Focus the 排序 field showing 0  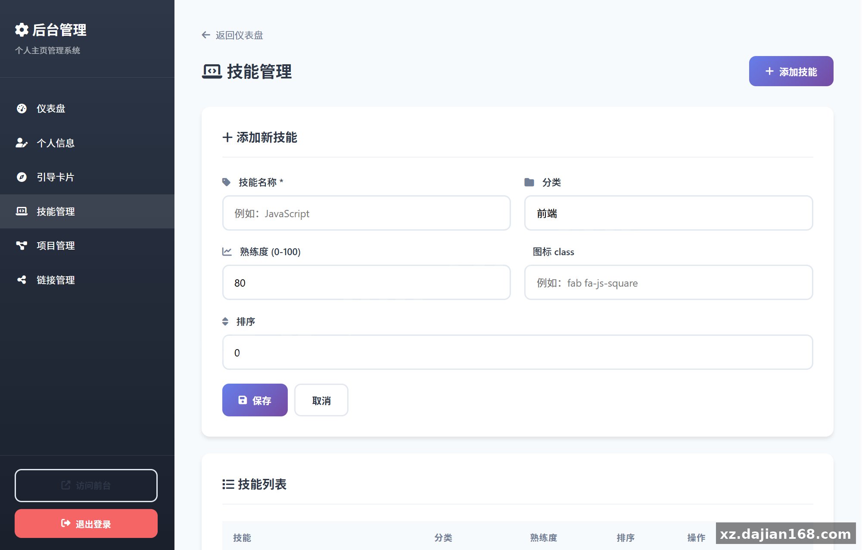(518, 352)
